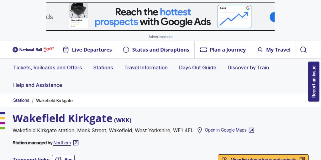Select Travel Information menu item
321x160 pixels.
(146, 67)
